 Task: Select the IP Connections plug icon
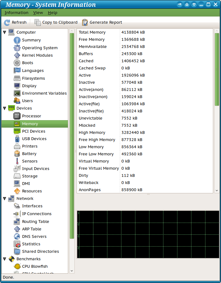click(17, 214)
